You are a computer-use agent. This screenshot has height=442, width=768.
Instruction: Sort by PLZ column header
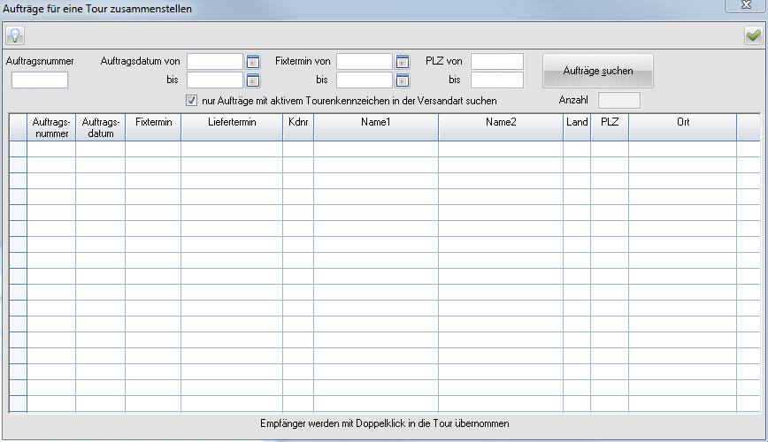(x=610, y=128)
